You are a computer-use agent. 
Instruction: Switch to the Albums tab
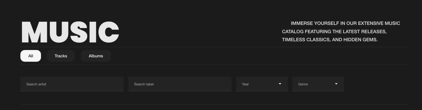click(x=96, y=56)
